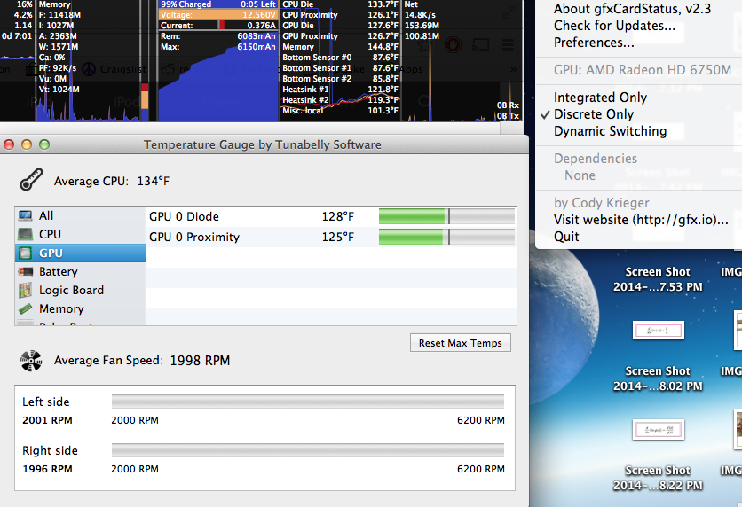Click the 99% Charged battery header

coord(218,4)
